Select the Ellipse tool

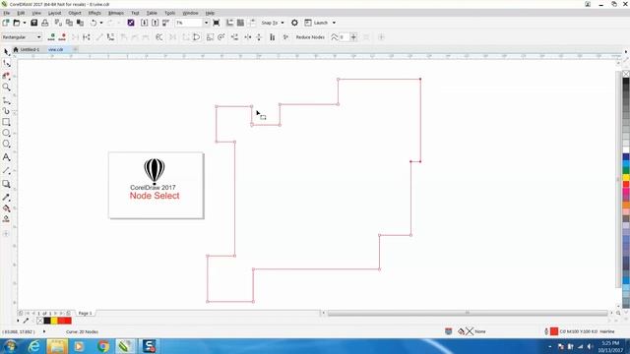6,133
